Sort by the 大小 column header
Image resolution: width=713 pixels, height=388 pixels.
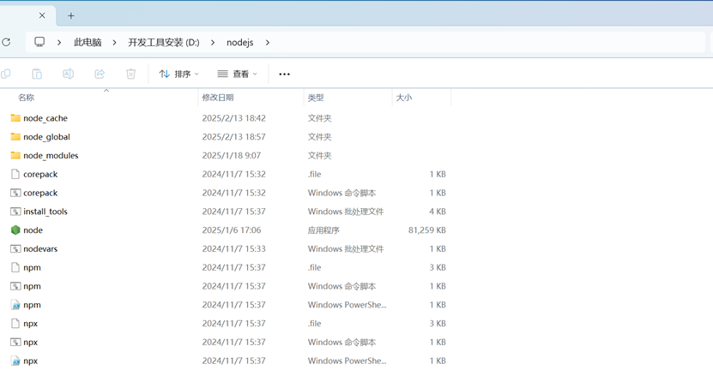404,98
